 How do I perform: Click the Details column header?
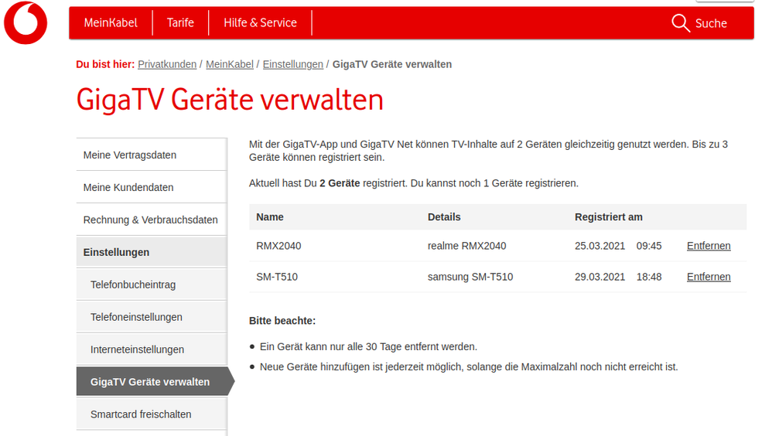[444, 217]
